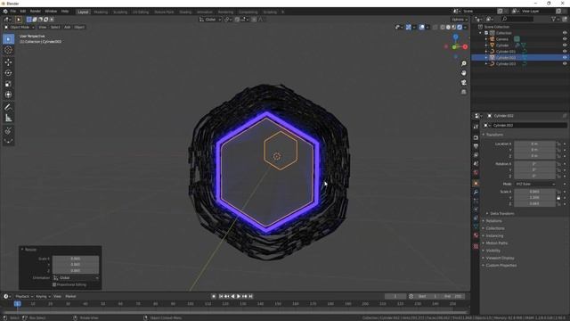The width and height of the screenshot is (570, 321).
Task: Open the Output properties tab icon
Action: [x=476, y=146]
